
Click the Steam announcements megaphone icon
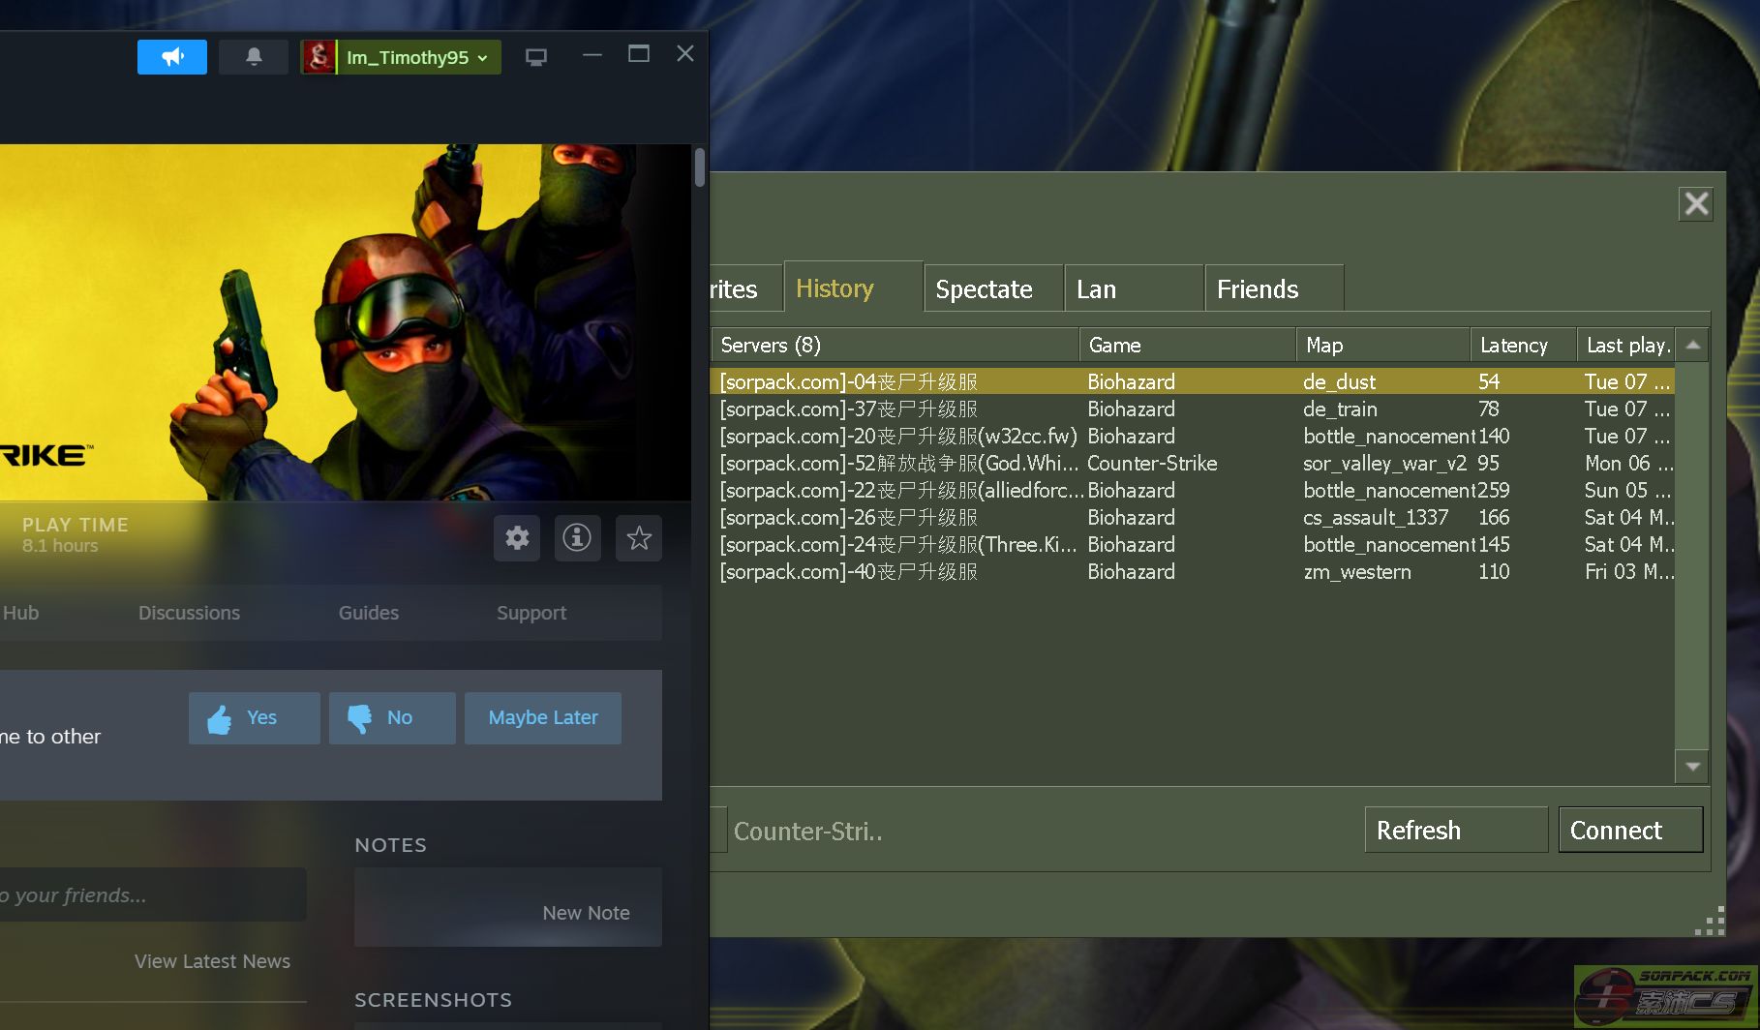coord(172,57)
